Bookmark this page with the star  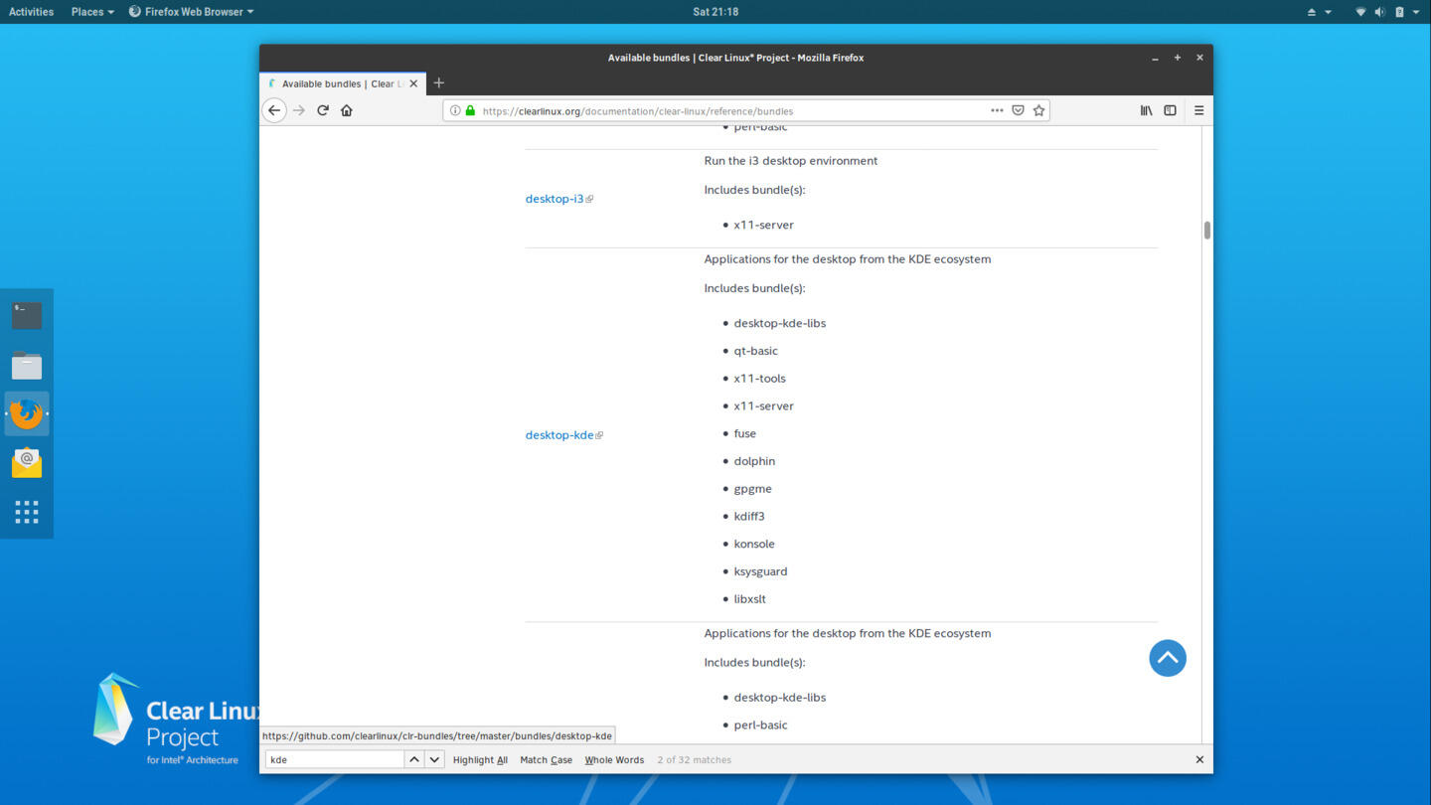(1038, 110)
